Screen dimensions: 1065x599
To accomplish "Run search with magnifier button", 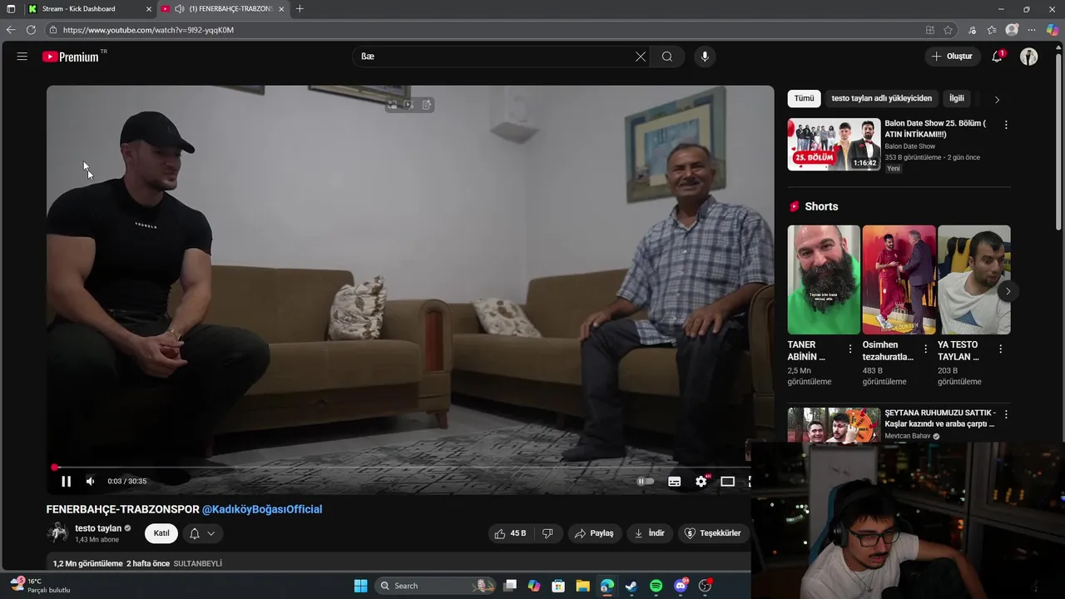I will point(667,57).
